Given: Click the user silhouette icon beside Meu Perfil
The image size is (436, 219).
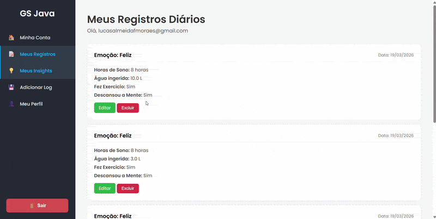Looking at the screenshot, I should click(11, 104).
